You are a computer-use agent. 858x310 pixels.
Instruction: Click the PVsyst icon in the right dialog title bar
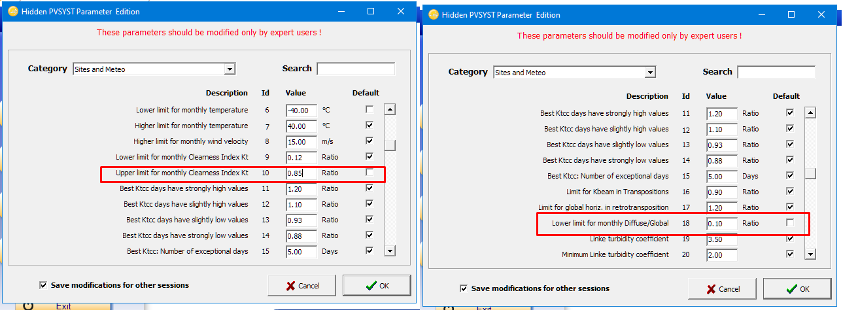[x=433, y=15]
